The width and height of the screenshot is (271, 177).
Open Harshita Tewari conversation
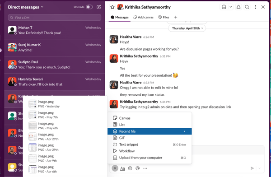point(55,82)
